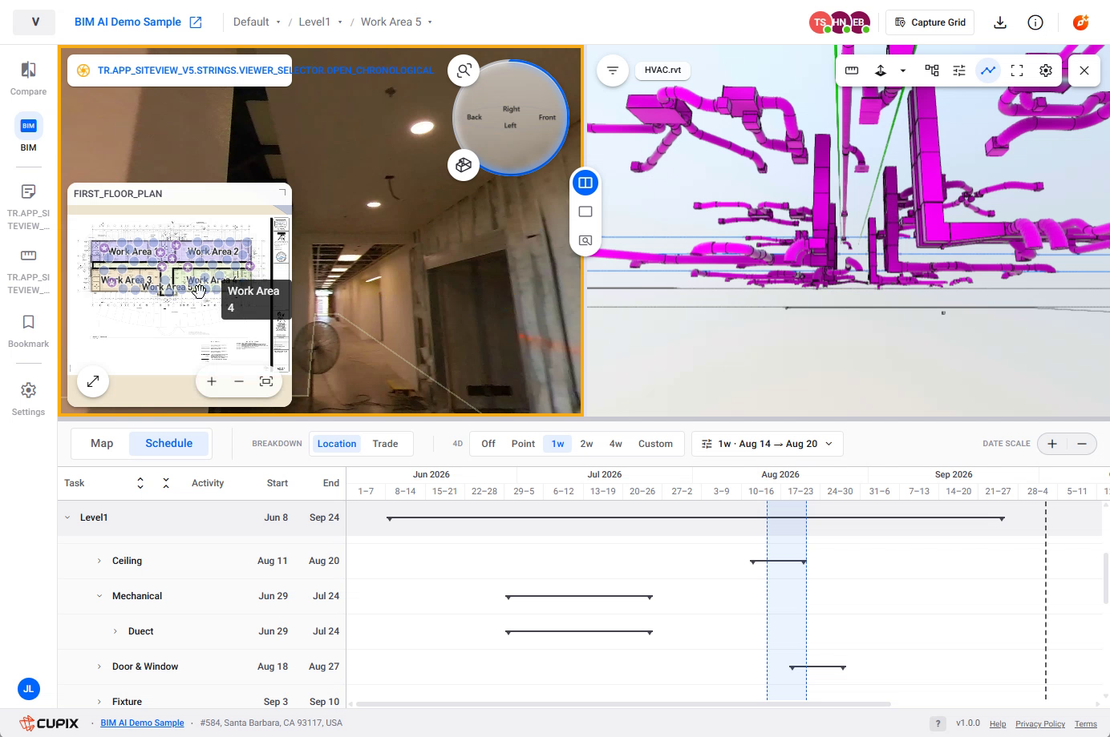Click the BIM model tree icon
Screen dimensions: 1110x737
[932, 70]
